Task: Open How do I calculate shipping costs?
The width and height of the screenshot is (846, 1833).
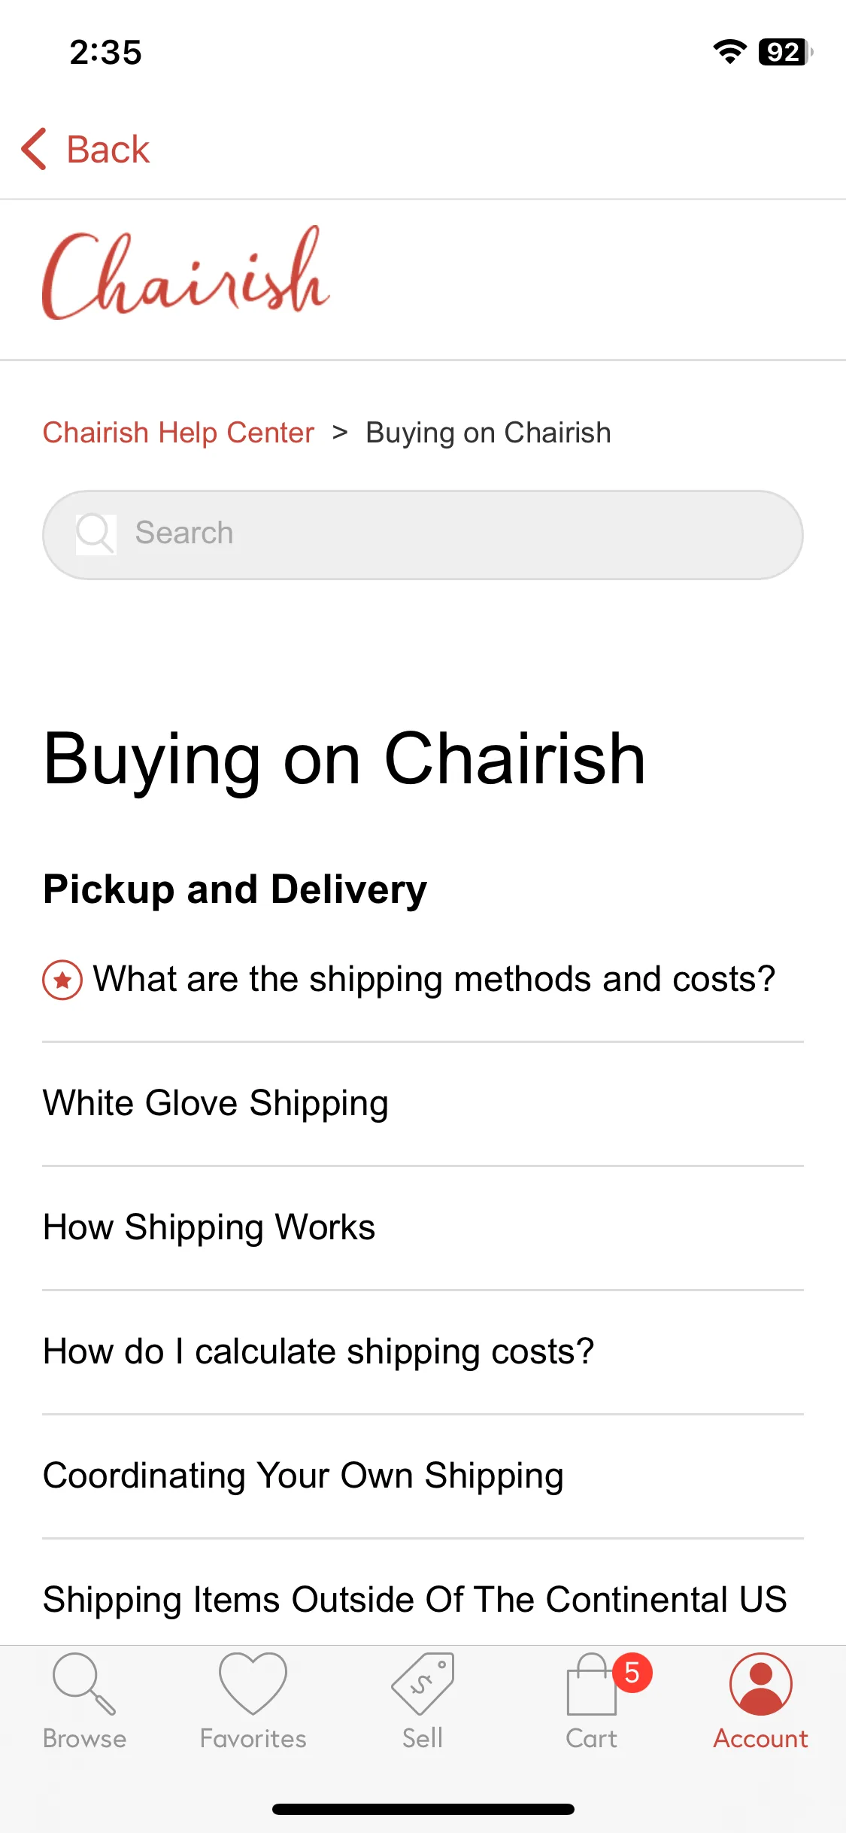Action: tap(319, 1351)
